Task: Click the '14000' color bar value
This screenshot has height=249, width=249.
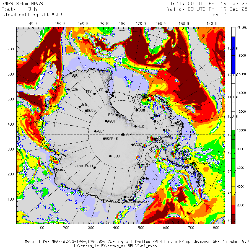Action: (x=241, y=93)
